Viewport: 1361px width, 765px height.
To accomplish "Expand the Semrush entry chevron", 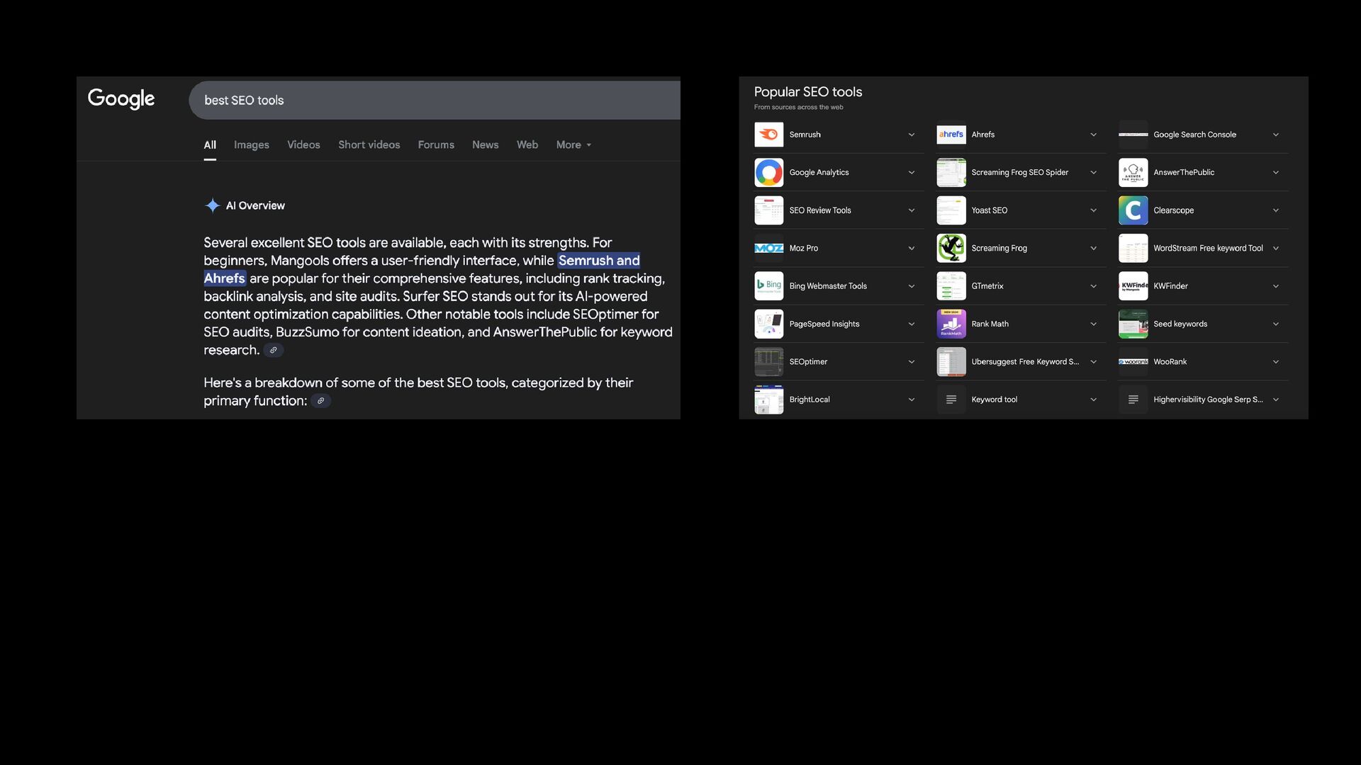I will click(912, 135).
